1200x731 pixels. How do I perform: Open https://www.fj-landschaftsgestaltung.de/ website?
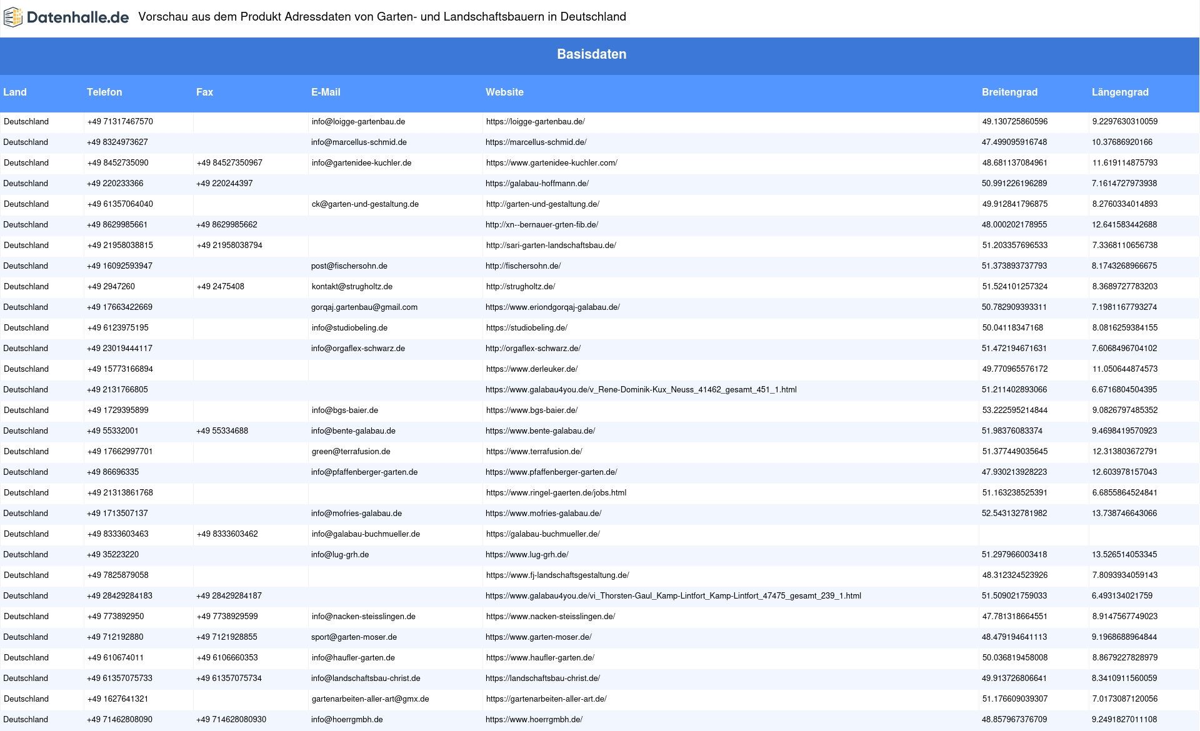[x=557, y=575]
